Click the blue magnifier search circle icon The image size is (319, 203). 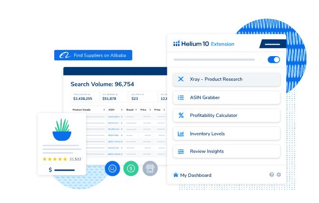pyautogui.click(x=112, y=168)
